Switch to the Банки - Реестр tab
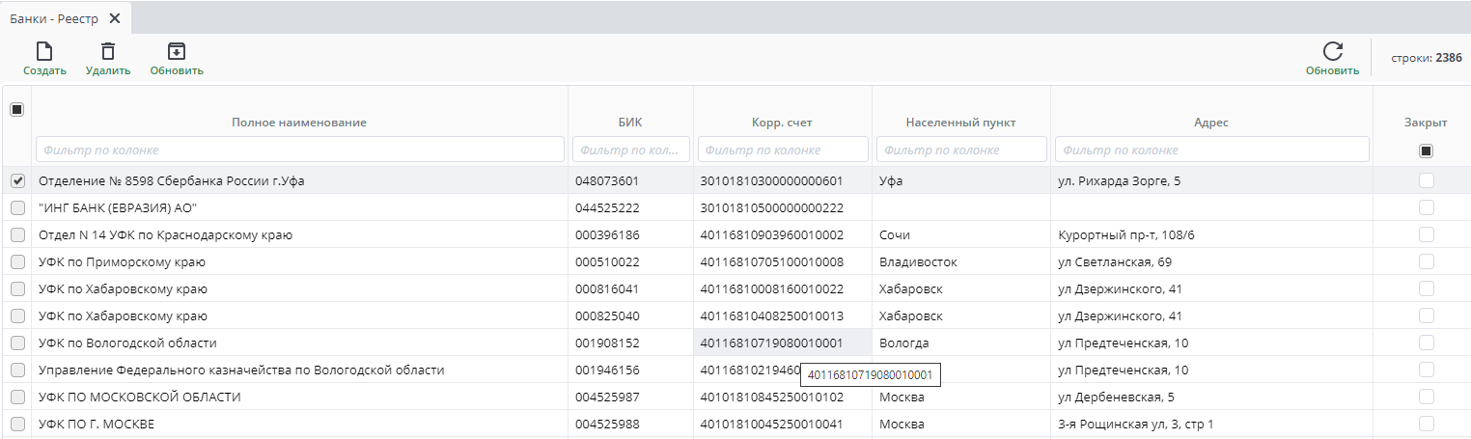The width and height of the screenshot is (1471, 439). click(x=54, y=18)
